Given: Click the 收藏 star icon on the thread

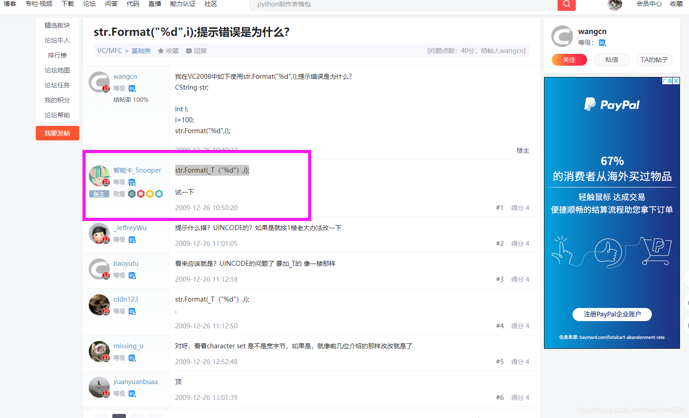Looking at the screenshot, I should point(161,50).
